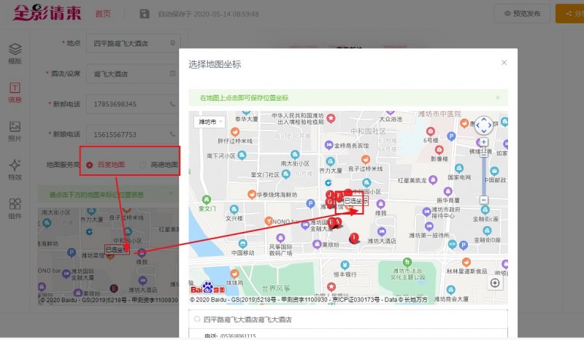Click the 红星美凯龙 map icon

[x=433, y=180]
